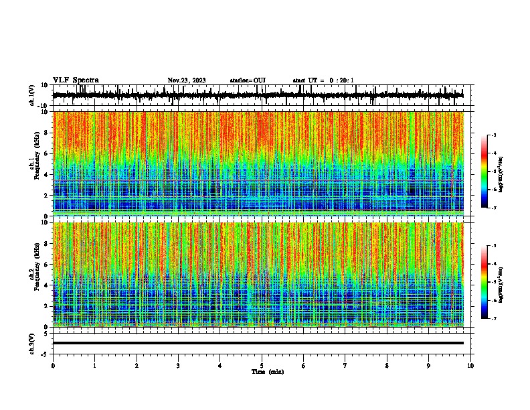Viewport: 530px width, 410px height.
Task: Click the "VLF Spectra" plot title
Action: pos(76,80)
